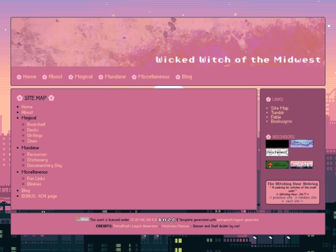336x252 pixels.
Task: Open the Bookshelf site map link
Action: point(36,124)
